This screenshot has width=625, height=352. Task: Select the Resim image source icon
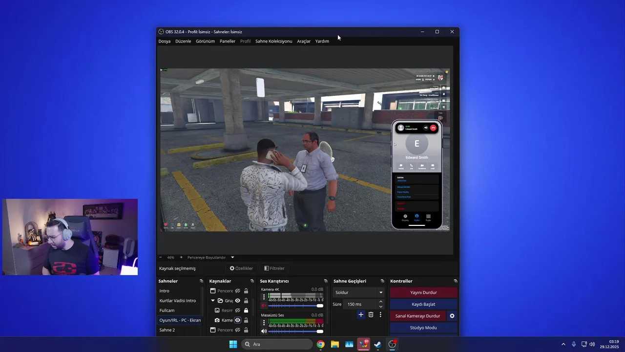(x=217, y=310)
